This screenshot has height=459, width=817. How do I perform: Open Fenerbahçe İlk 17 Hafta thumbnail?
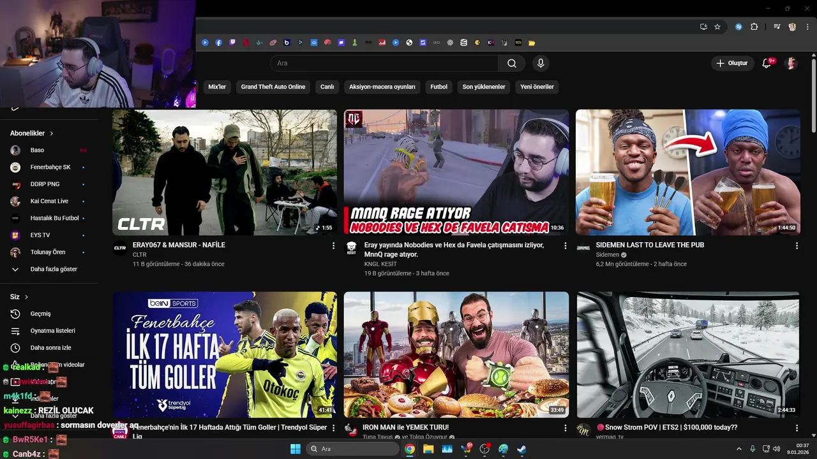[x=225, y=354]
